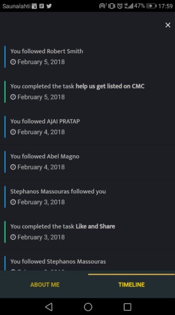The height and width of the screenshot is (315, 175).
Task: Tap the alarm clock status icon
Action: tap(120, 6)
